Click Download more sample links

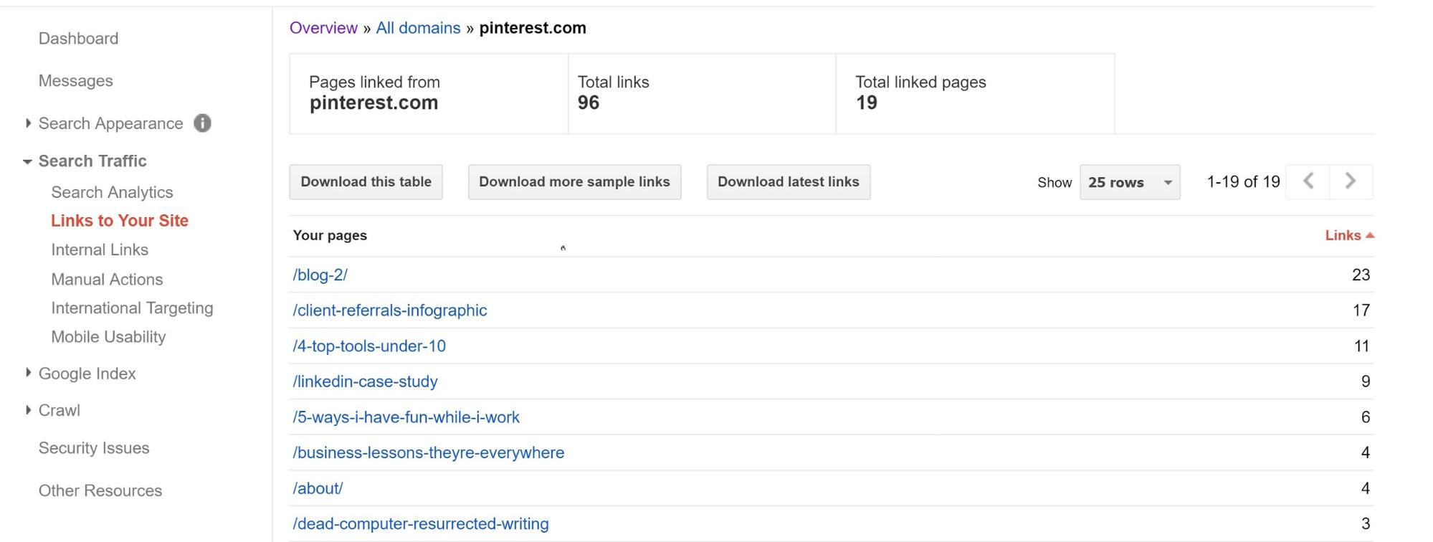point(574,182)
